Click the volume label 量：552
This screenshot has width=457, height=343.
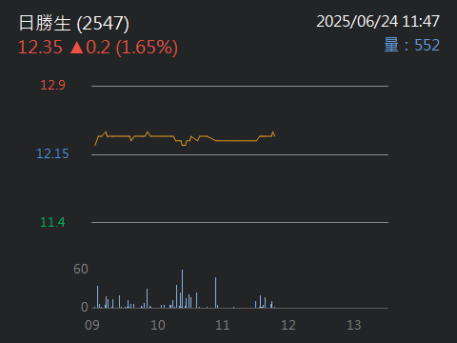(x=412, y=45)
